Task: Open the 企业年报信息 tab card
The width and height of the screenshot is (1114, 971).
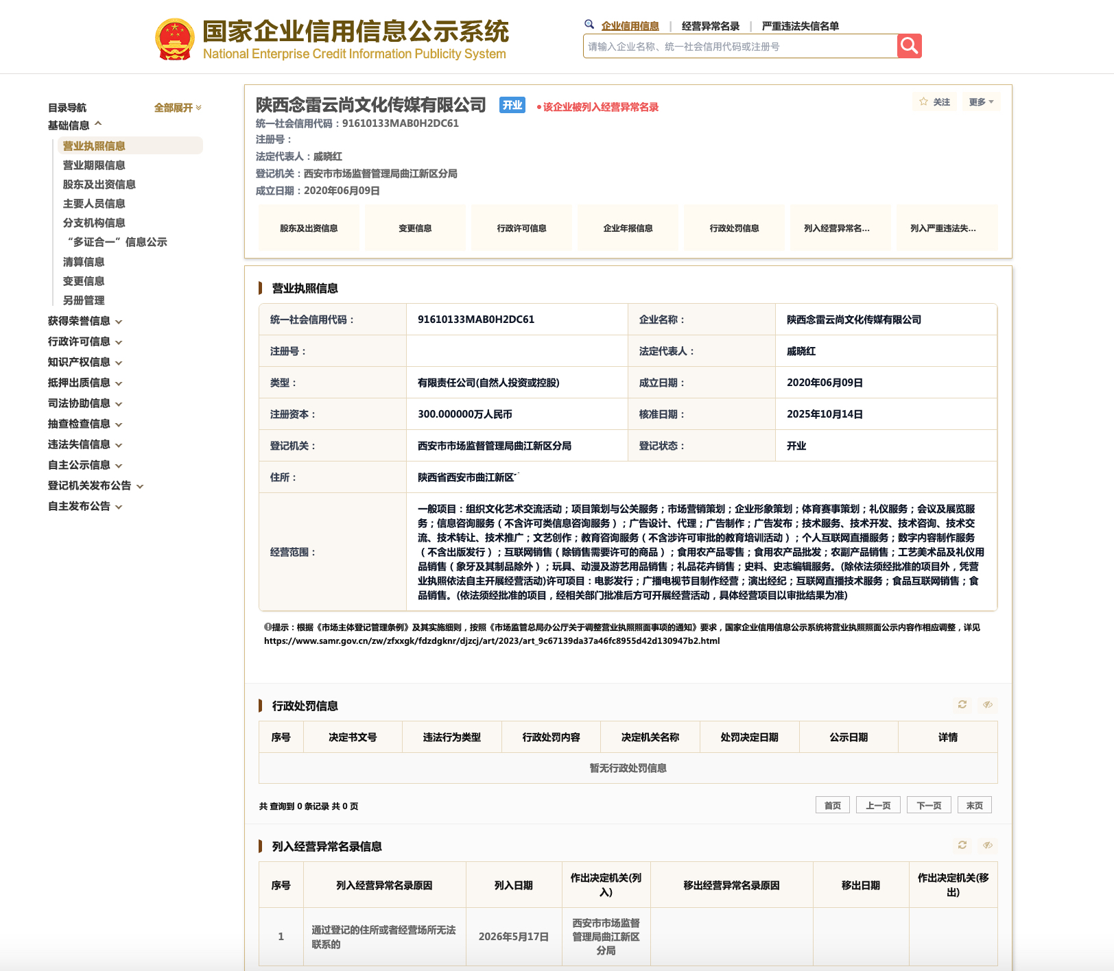Action: 628,228
